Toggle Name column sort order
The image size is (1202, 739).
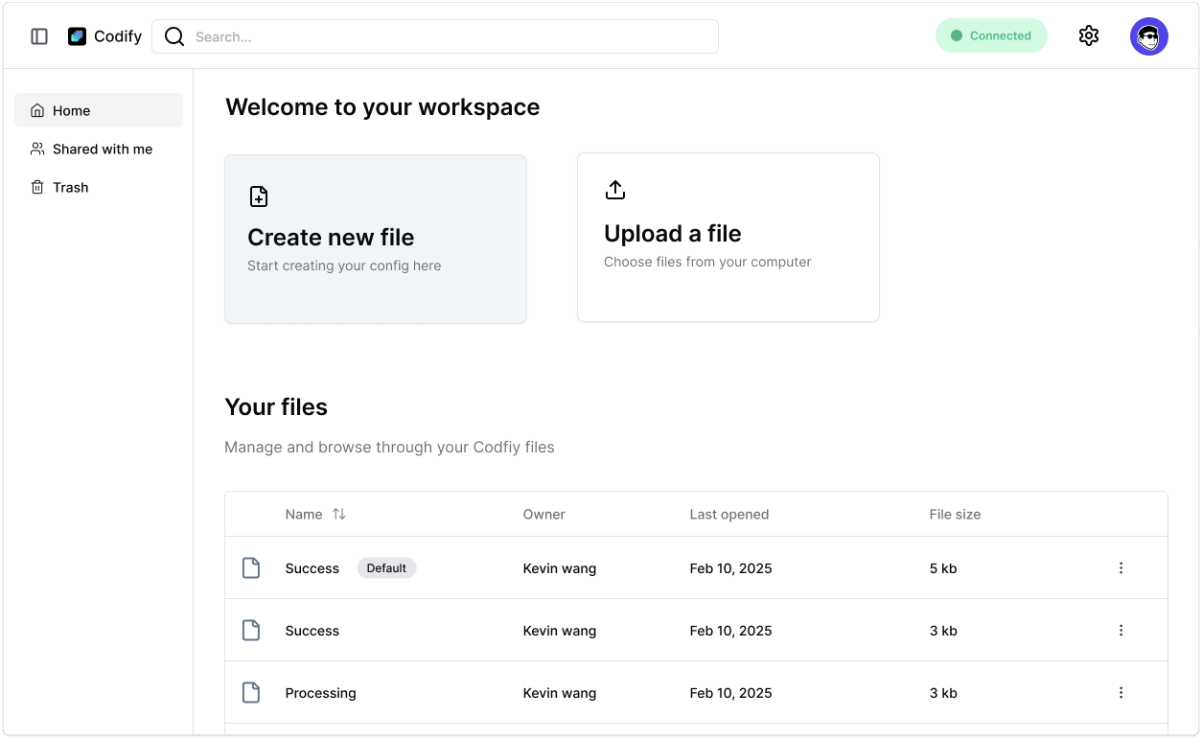[x=339, y=514]
